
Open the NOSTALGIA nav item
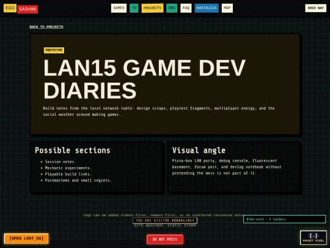[x=207, y=8]
